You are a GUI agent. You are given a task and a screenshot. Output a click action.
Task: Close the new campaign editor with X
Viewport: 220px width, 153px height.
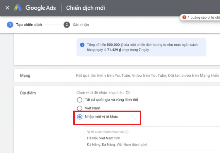(x=7, y=8)
